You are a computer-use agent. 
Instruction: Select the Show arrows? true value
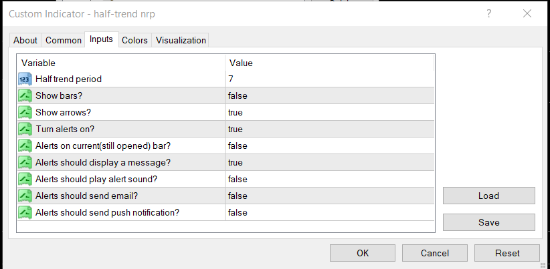coord(236,113)
